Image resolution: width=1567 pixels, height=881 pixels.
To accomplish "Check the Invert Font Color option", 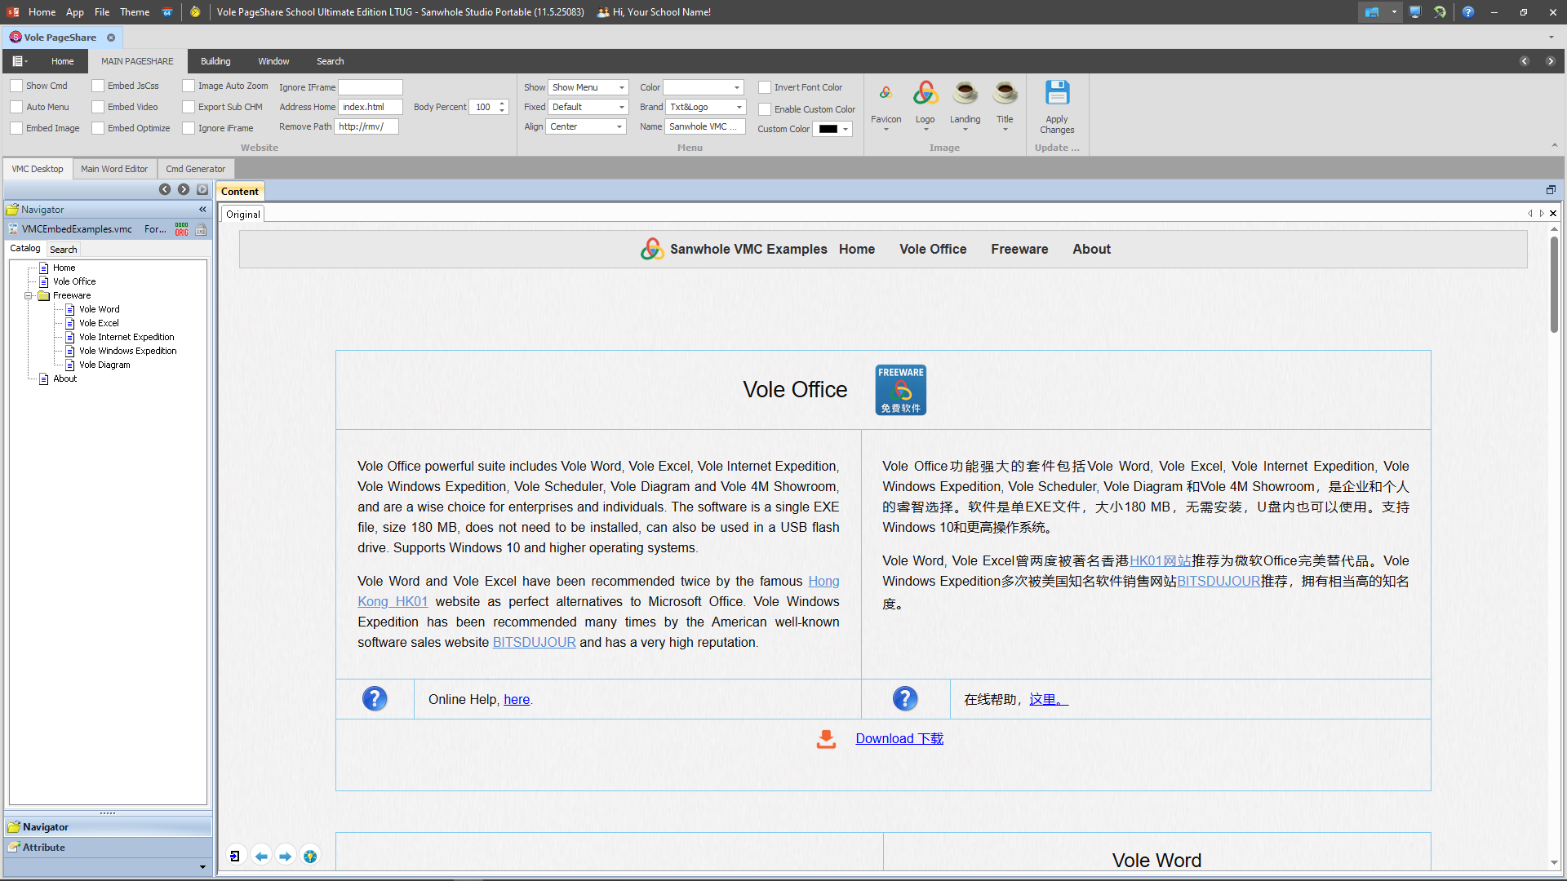I will pos(765,87).
